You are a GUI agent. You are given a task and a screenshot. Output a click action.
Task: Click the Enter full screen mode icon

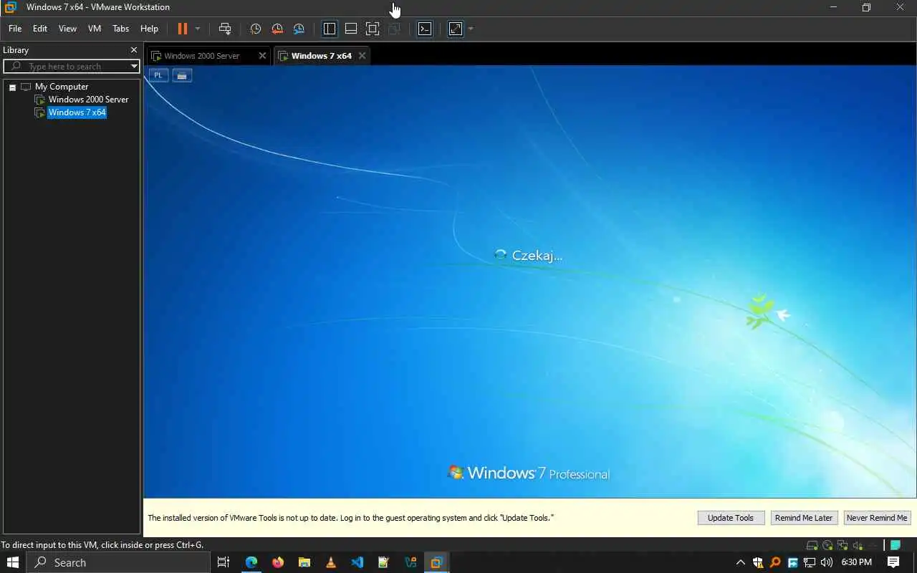click(373, 29)
